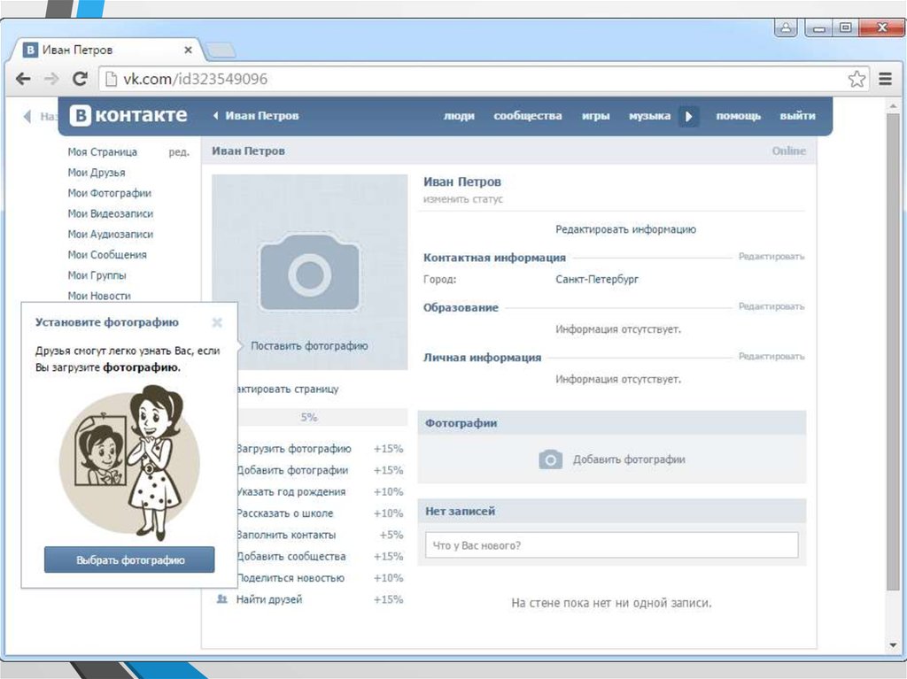This screenshot has height=679, width=907.
Task: Click the scrollbar down arrow
Action: click(893, 644)
